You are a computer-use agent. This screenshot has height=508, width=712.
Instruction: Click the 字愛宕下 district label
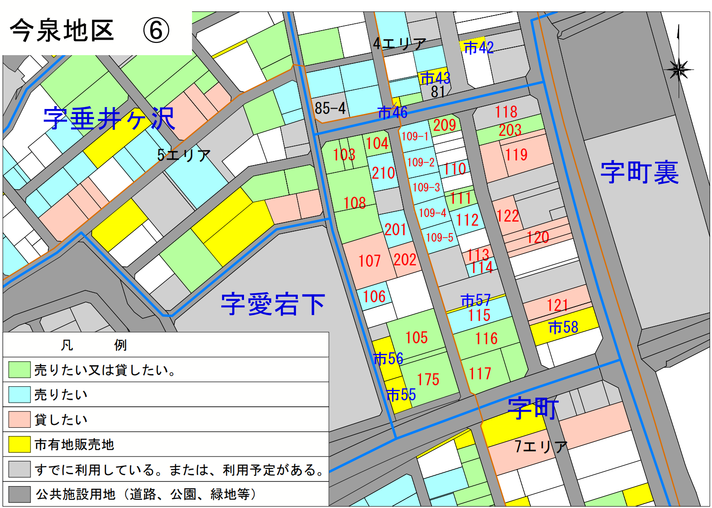click(x=274, y=303)
